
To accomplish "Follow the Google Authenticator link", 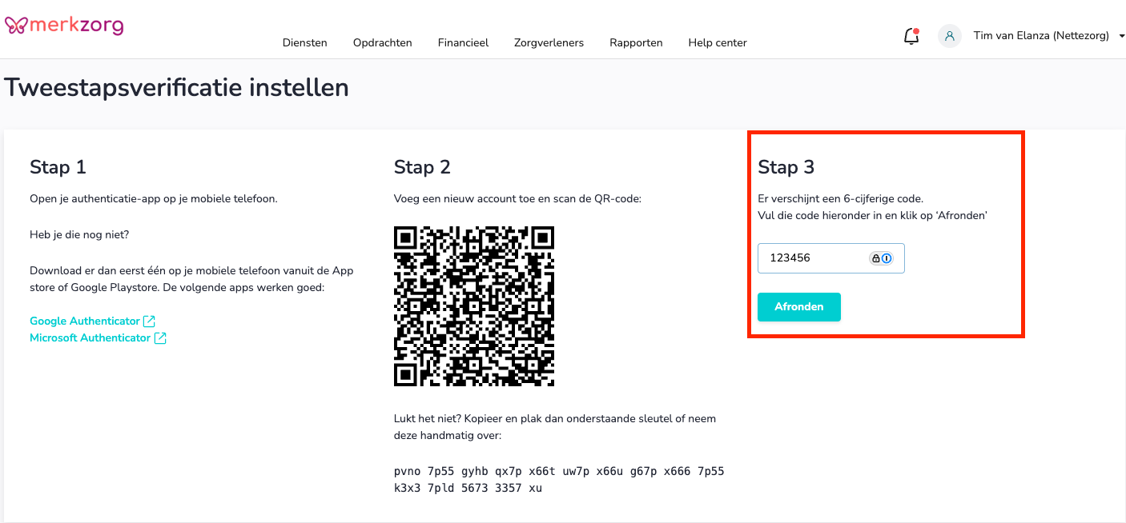I will click(85, 321).
